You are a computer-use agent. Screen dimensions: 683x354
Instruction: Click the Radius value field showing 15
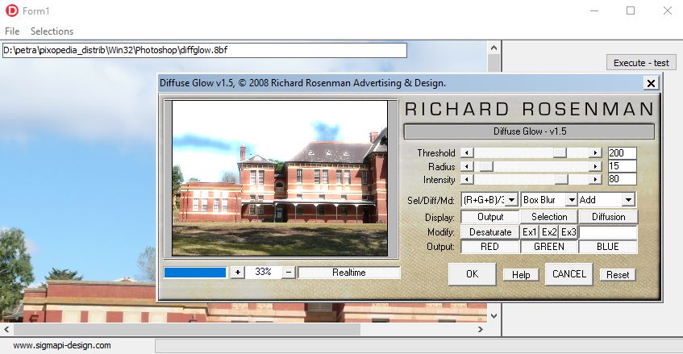(x=622, y=166)
